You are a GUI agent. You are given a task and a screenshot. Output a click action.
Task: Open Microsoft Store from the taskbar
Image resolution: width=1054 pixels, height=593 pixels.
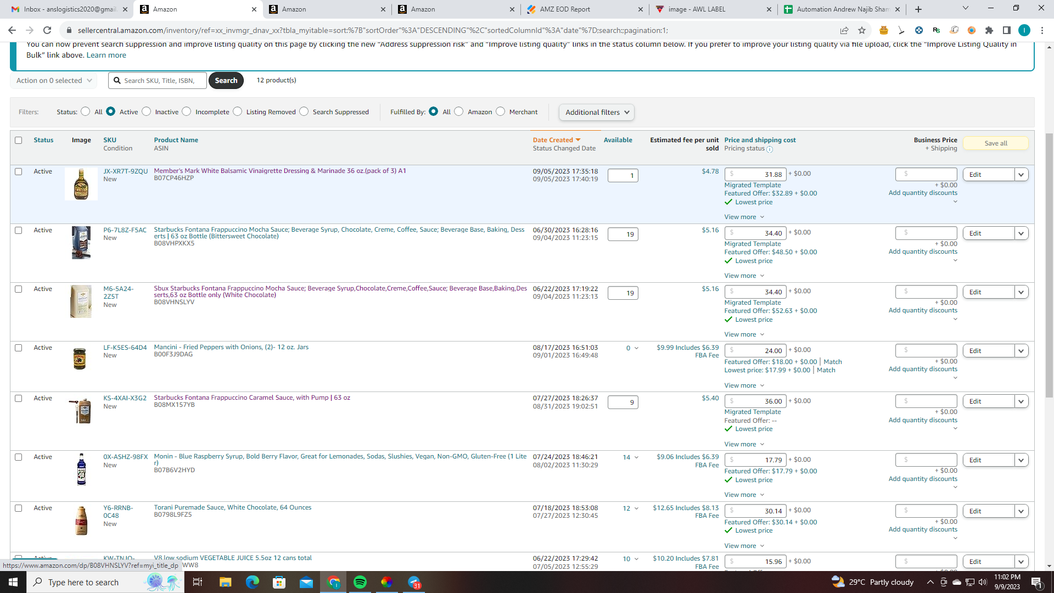click(279, 582)
